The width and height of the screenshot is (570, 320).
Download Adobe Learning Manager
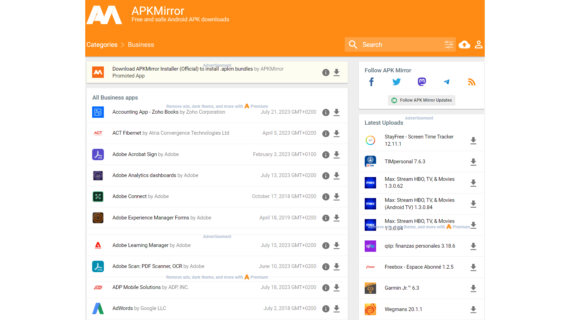pyautogui.click(x=337, y=246)
